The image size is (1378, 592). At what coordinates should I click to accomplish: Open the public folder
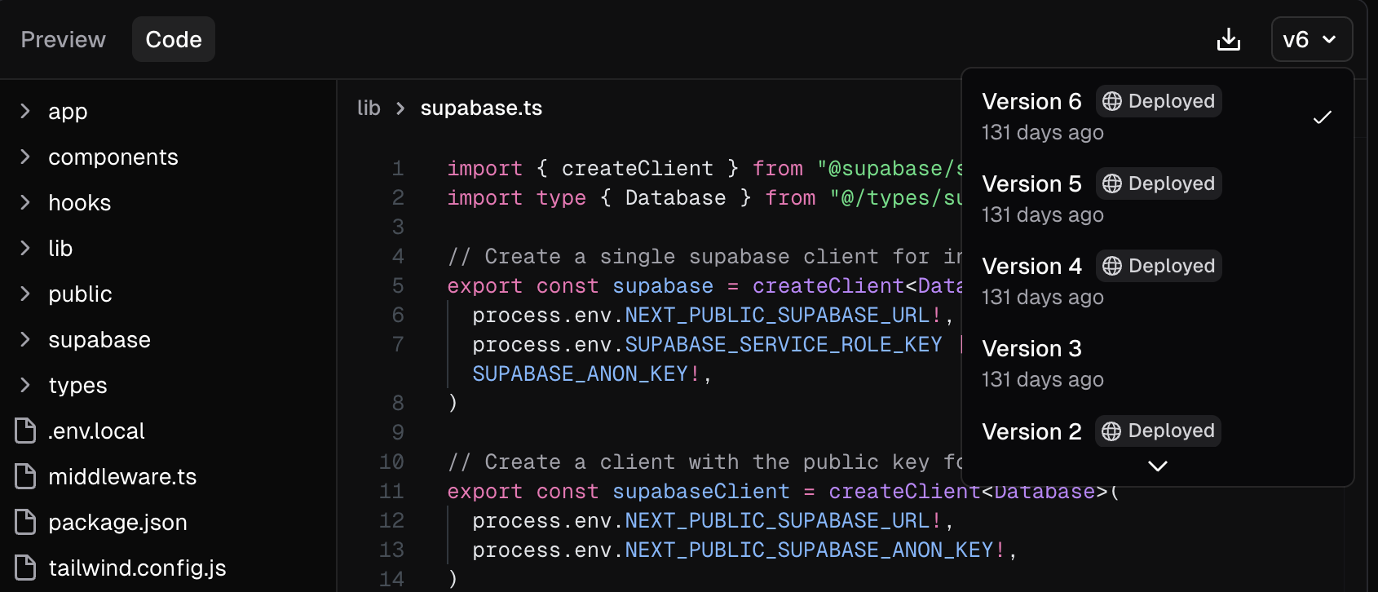[80, 294]
